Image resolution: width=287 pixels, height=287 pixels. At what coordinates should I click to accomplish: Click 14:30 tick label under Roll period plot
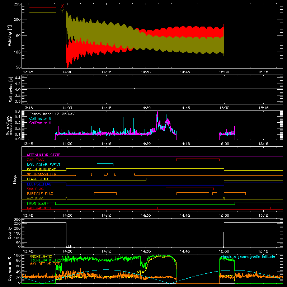(x=146, y=108)
